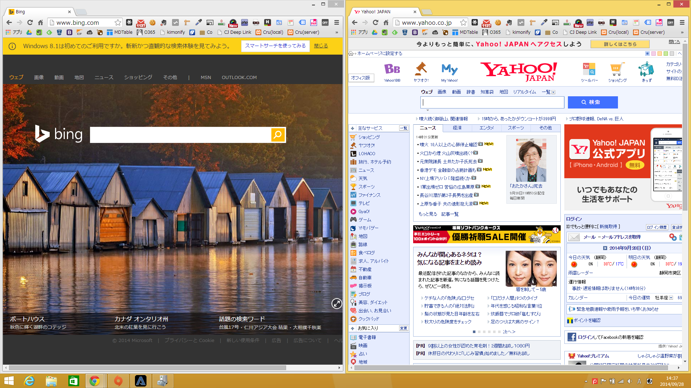Open the eyedropper color picker extension in the Bing window

(198, 23)
